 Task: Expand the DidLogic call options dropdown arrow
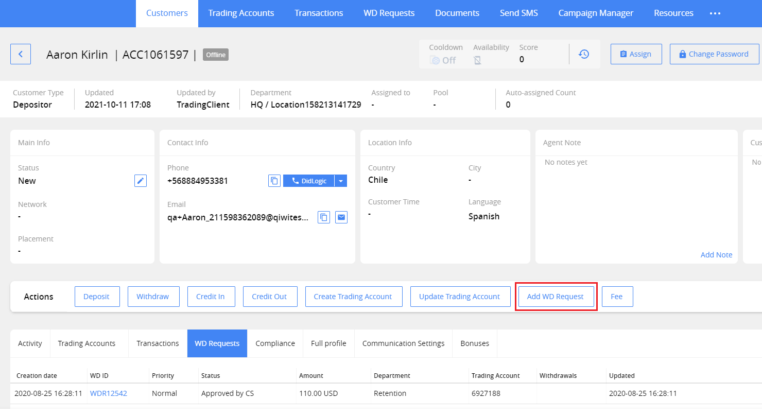pyautogui.click(x=341, y=181)
